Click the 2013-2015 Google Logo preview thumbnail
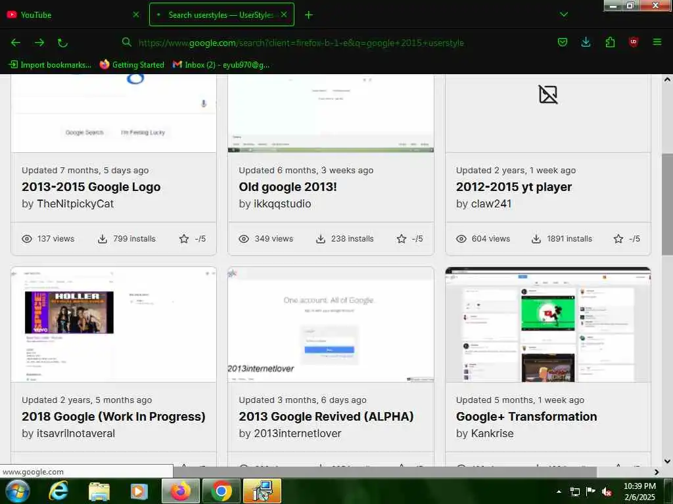This screenshot has width=673, height=504. (114, 114)
